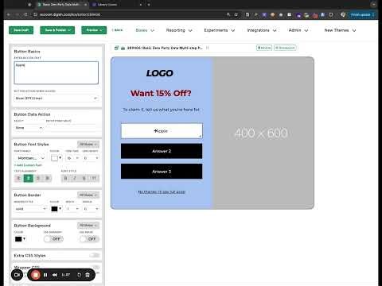This screenshot has width=382, height=286.
Task: Click the data action value input field
Action: [72, 128]
